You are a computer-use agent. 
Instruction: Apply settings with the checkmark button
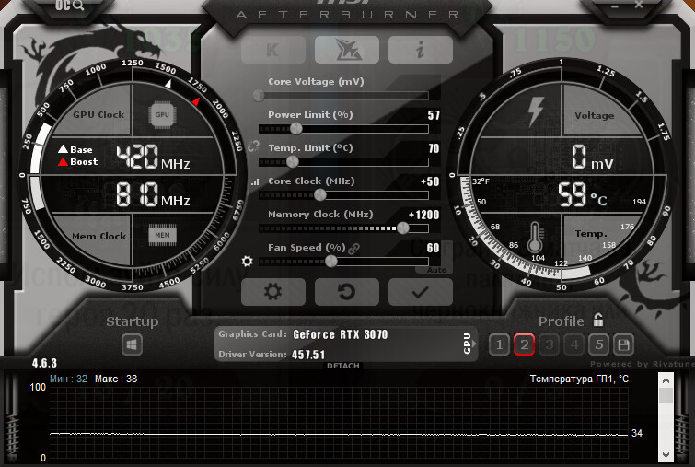(420, 292)
